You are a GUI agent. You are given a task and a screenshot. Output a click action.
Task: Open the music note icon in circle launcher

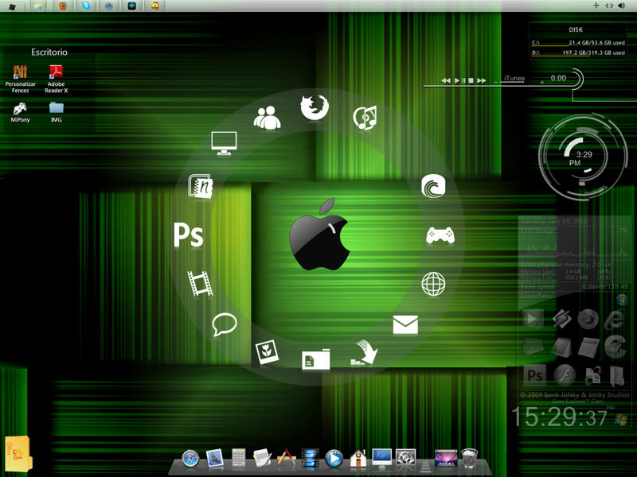(x=365, y=117)
